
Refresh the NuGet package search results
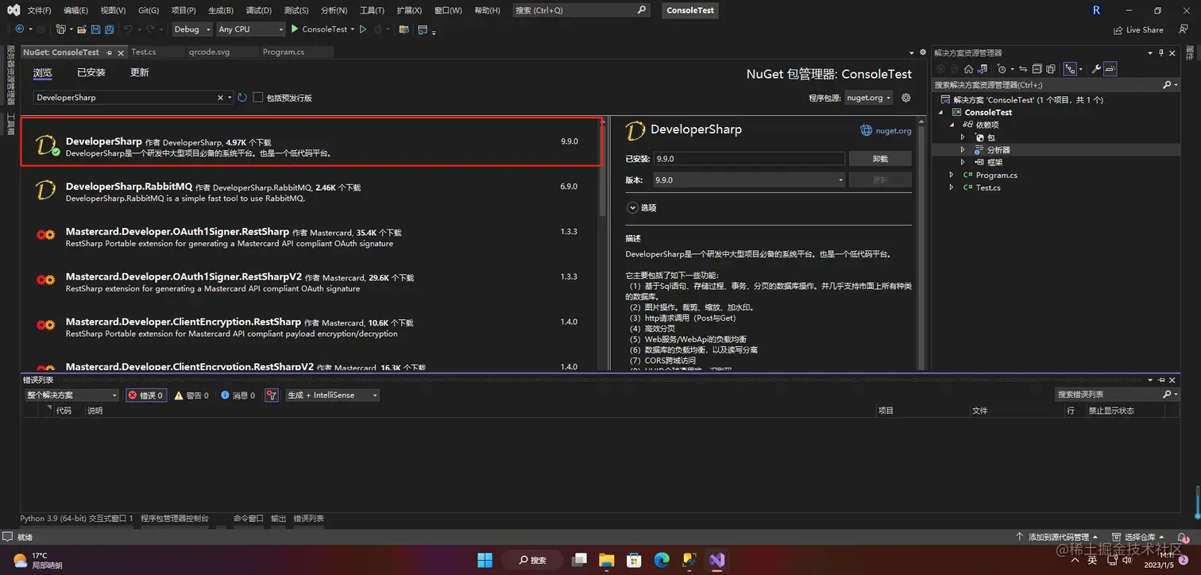coord(241,98)
